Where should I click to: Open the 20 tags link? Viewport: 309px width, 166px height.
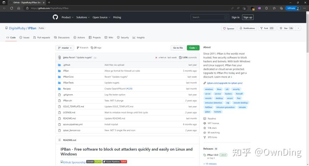[x=96, y=48]
